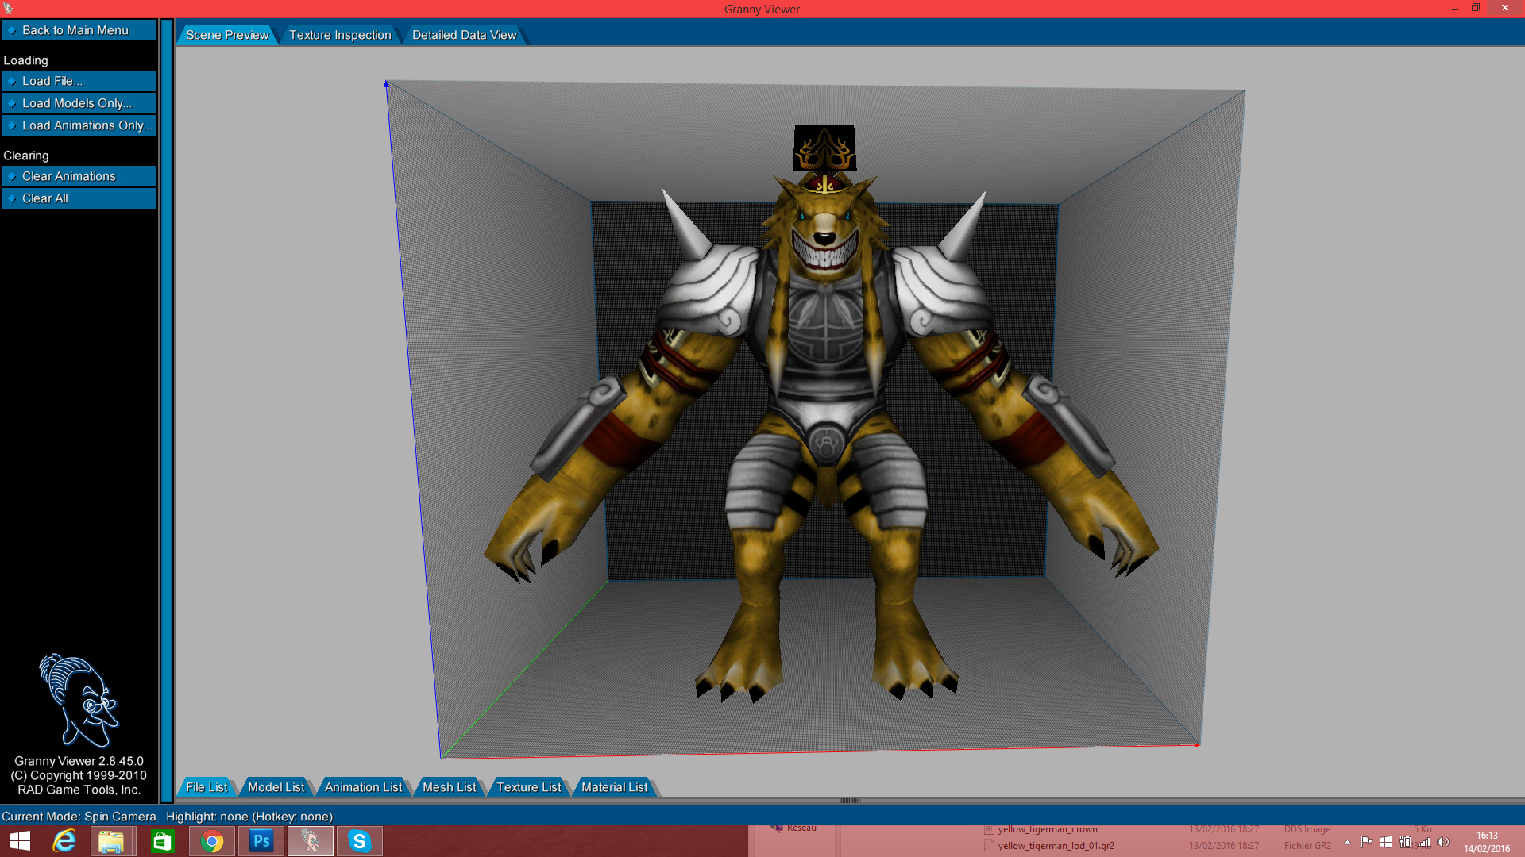Image resolution: width=1525 pixels, height=857 pixels.
Task: Click the bullet icon beside Clear All
Action: coord(12,198)
